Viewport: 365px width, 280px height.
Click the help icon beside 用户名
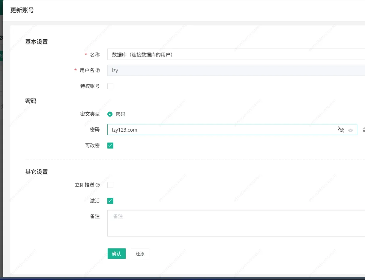point(97,71)
